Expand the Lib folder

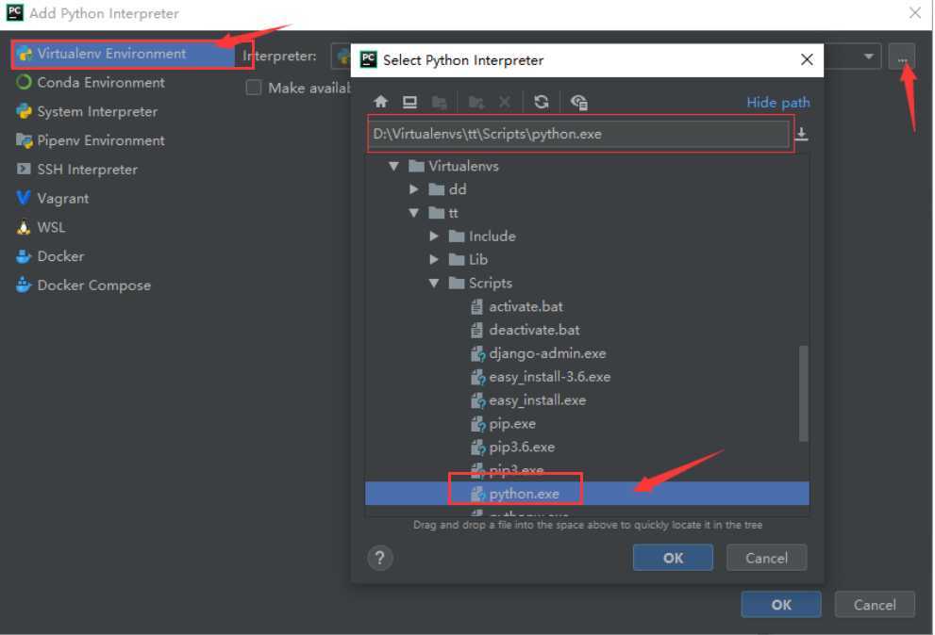[x=434, y=260]
